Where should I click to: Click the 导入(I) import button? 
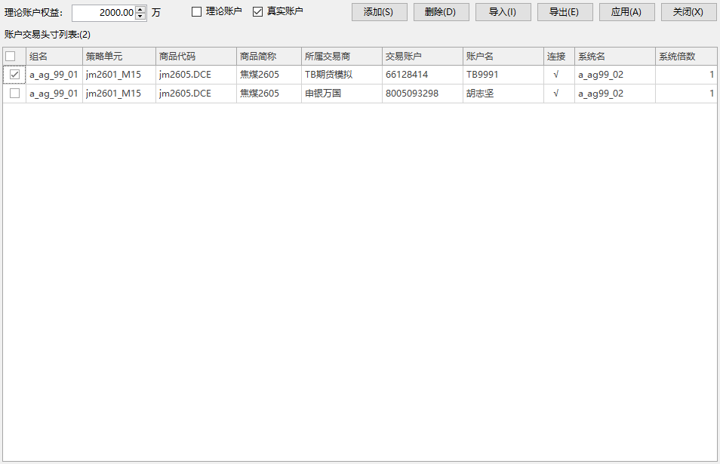coord(503,12)
